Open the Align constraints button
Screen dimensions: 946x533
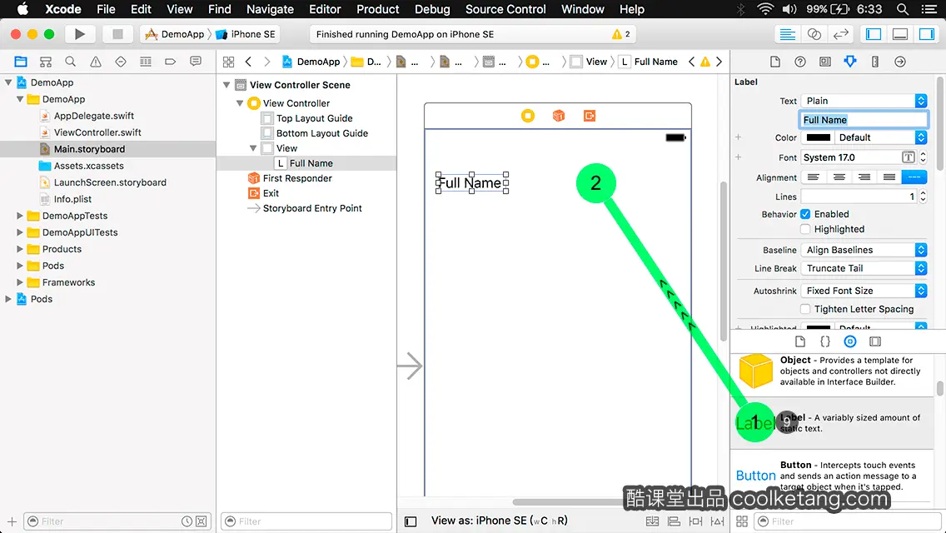674,521
